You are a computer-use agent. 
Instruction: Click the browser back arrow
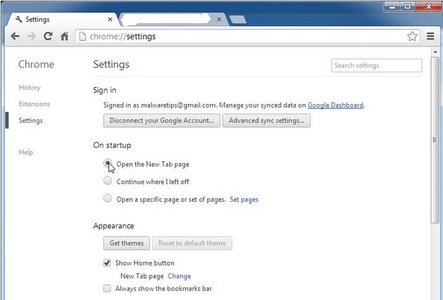pos(15,36)
